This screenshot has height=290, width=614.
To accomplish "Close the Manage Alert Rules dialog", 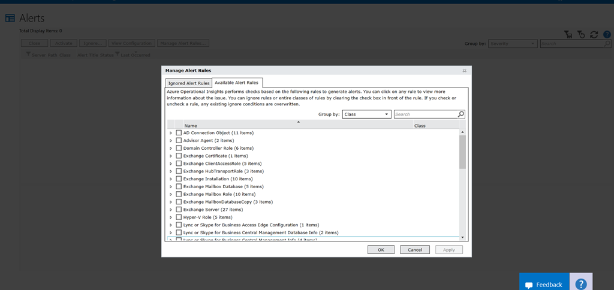I will 464,71.
